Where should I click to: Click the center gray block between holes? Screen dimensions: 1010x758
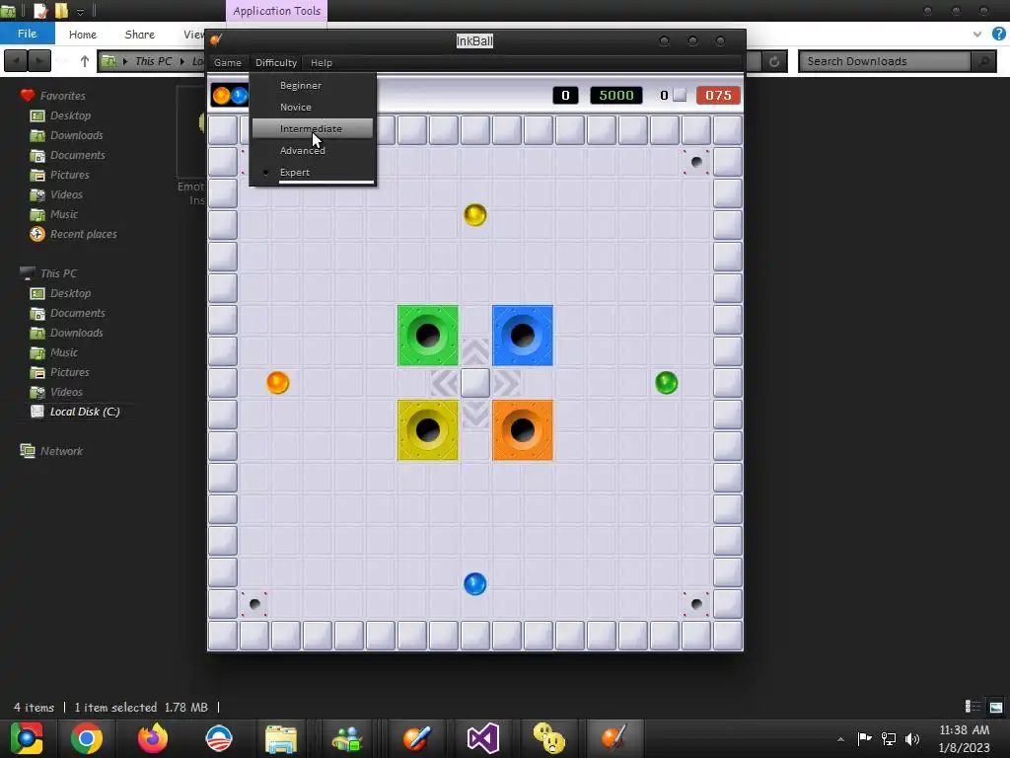[x=475, y=383]
